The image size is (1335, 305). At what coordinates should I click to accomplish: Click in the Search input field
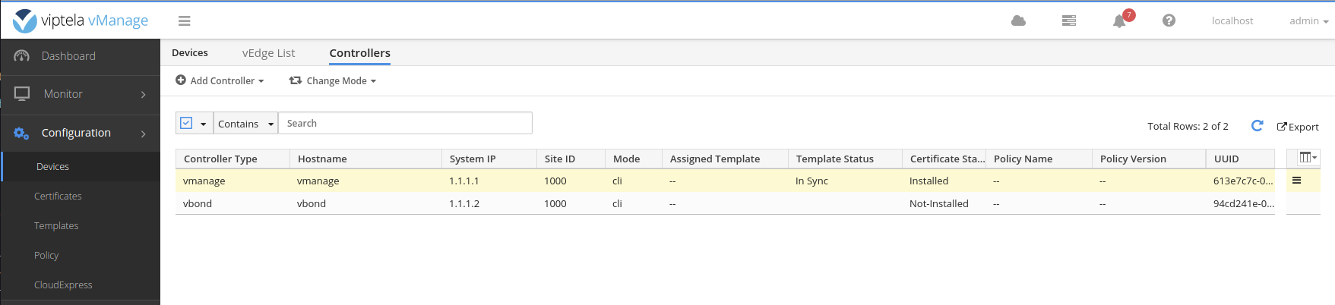[405, 124]
